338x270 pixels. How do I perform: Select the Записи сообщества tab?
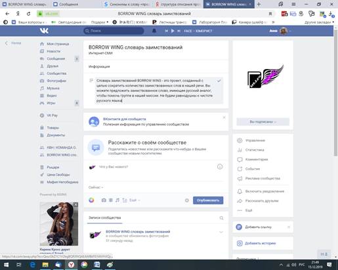pyautogui.click(x=104, y=217)
